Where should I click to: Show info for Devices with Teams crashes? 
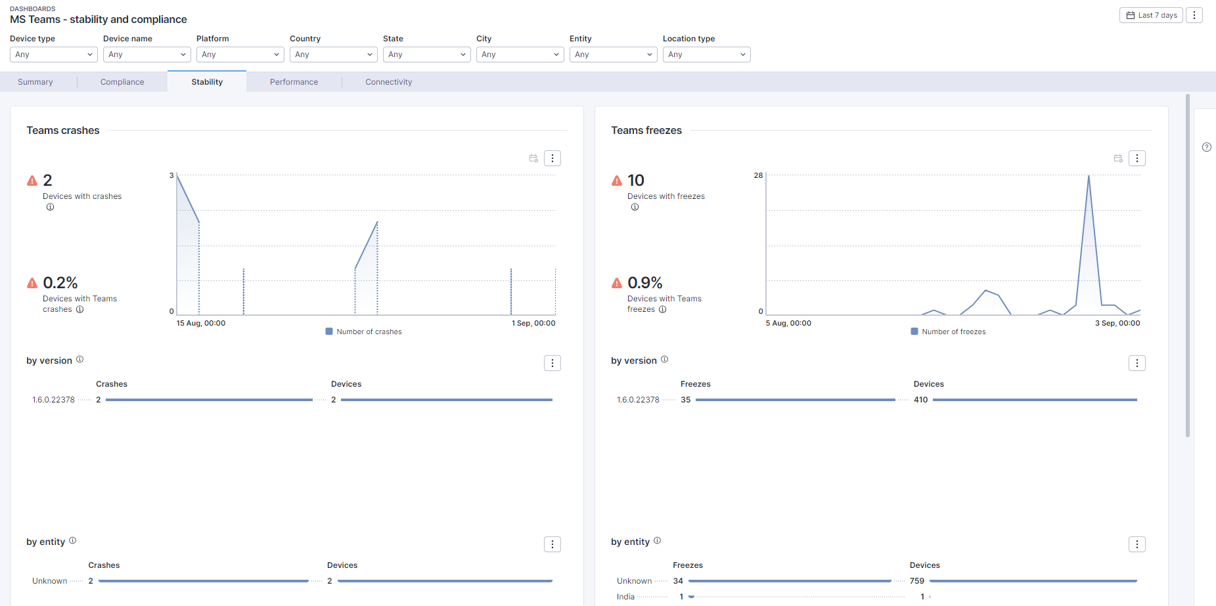[x=79, y=309]
